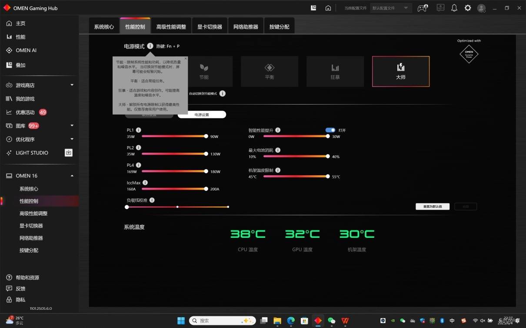
Task: Show info for PL4
Action: click(139, 165)
